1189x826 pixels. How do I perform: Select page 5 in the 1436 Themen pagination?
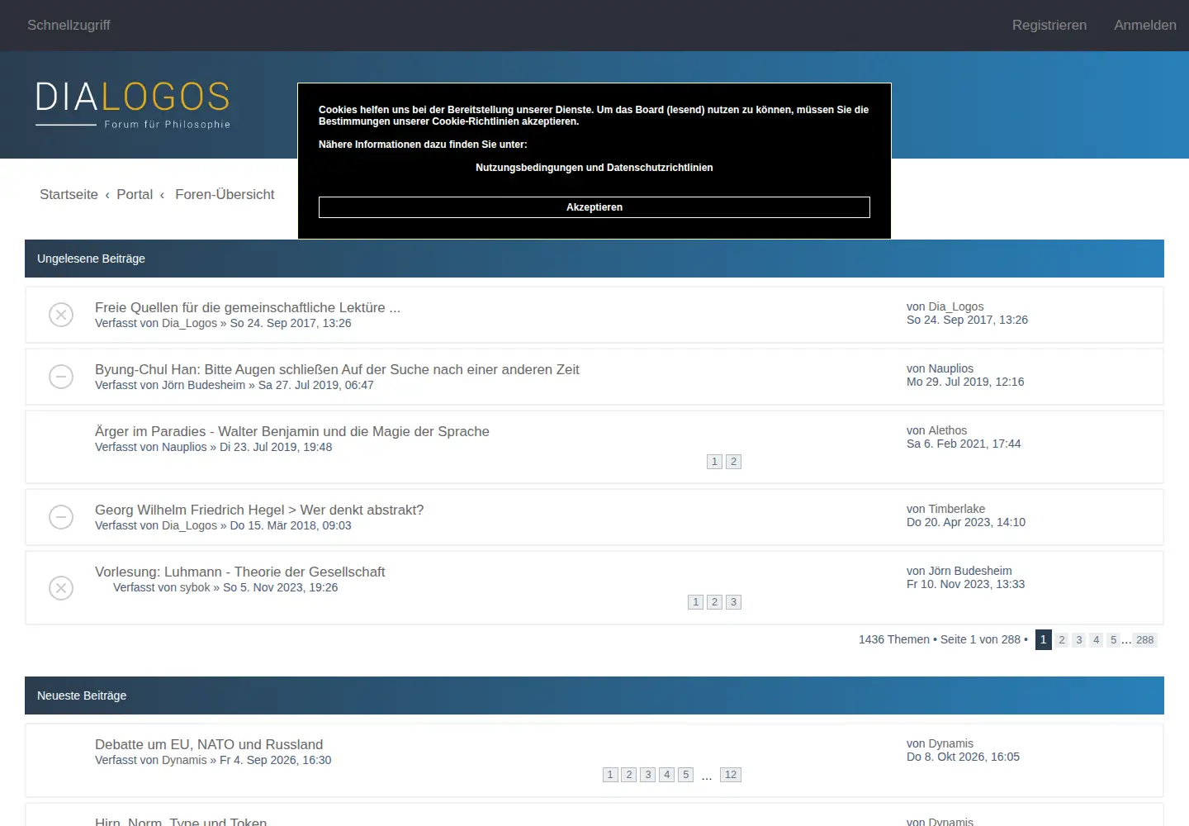(1113, 640)
